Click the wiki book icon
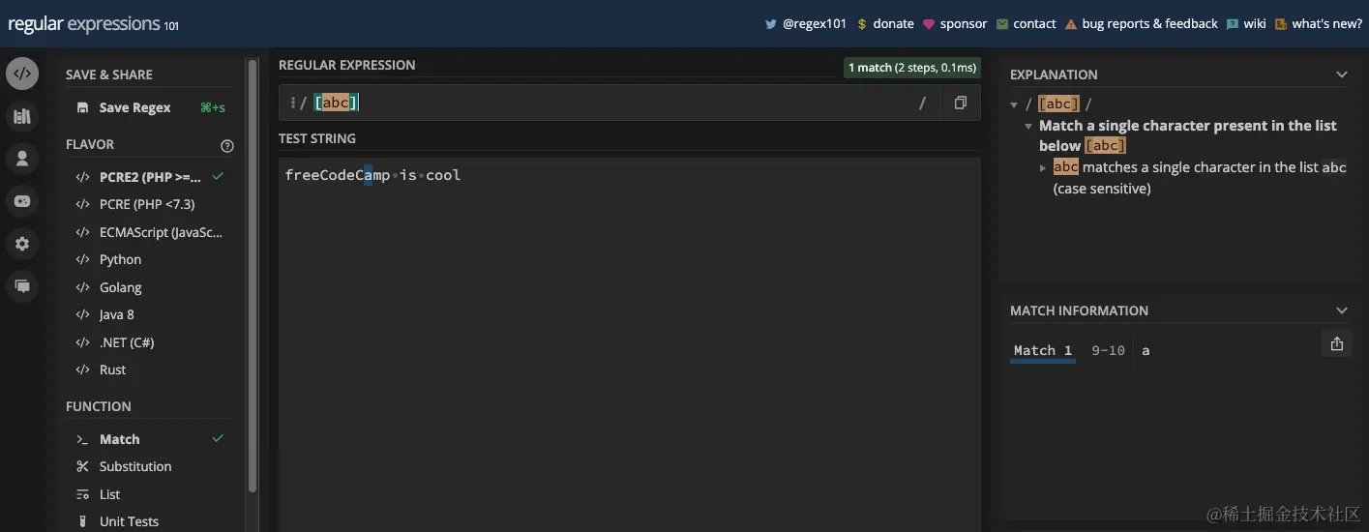The image size is (1369, 532). click(1233, 24)
